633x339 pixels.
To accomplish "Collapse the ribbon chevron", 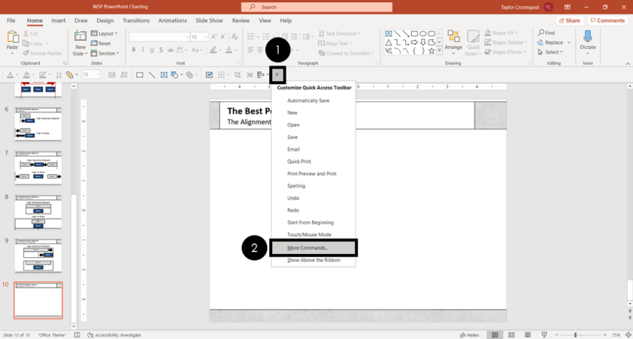I will point(628,63).
